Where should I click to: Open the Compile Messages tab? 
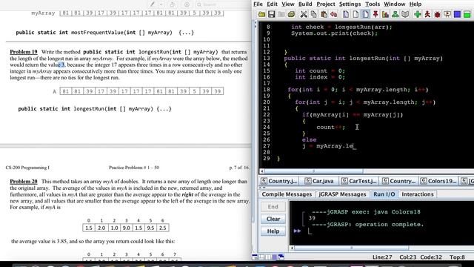(x=287, y=194)
